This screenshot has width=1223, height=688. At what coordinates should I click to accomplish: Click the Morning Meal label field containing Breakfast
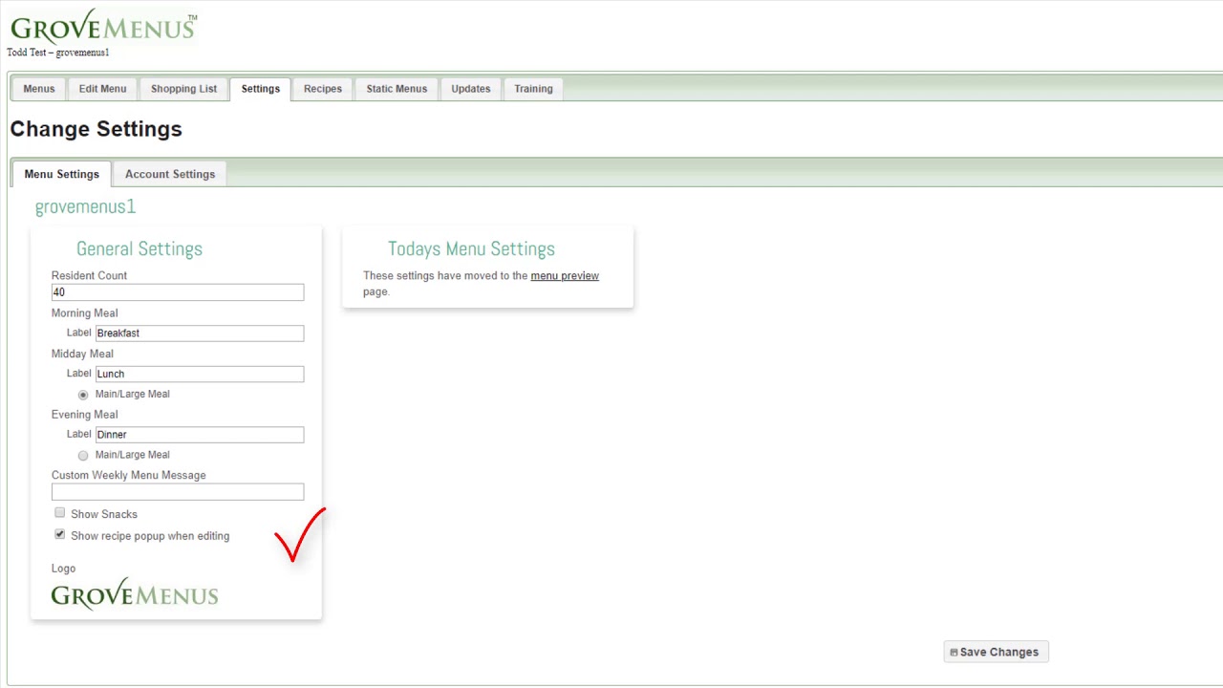click(200, 333)
